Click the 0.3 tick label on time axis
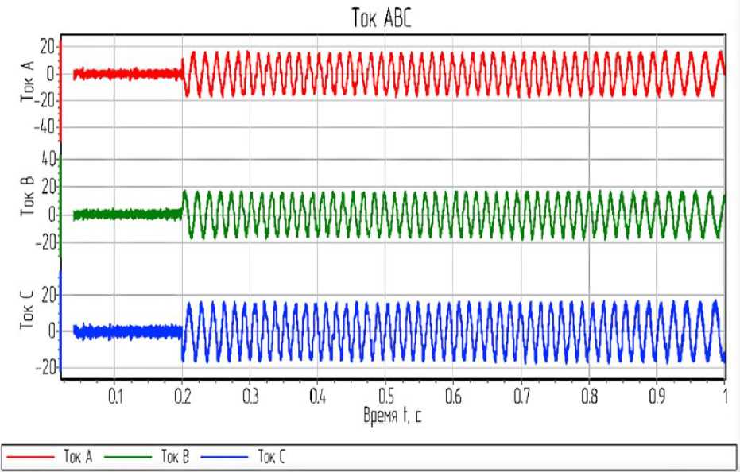The height and width of the screenshot is (472, 740). coord(250,397)
